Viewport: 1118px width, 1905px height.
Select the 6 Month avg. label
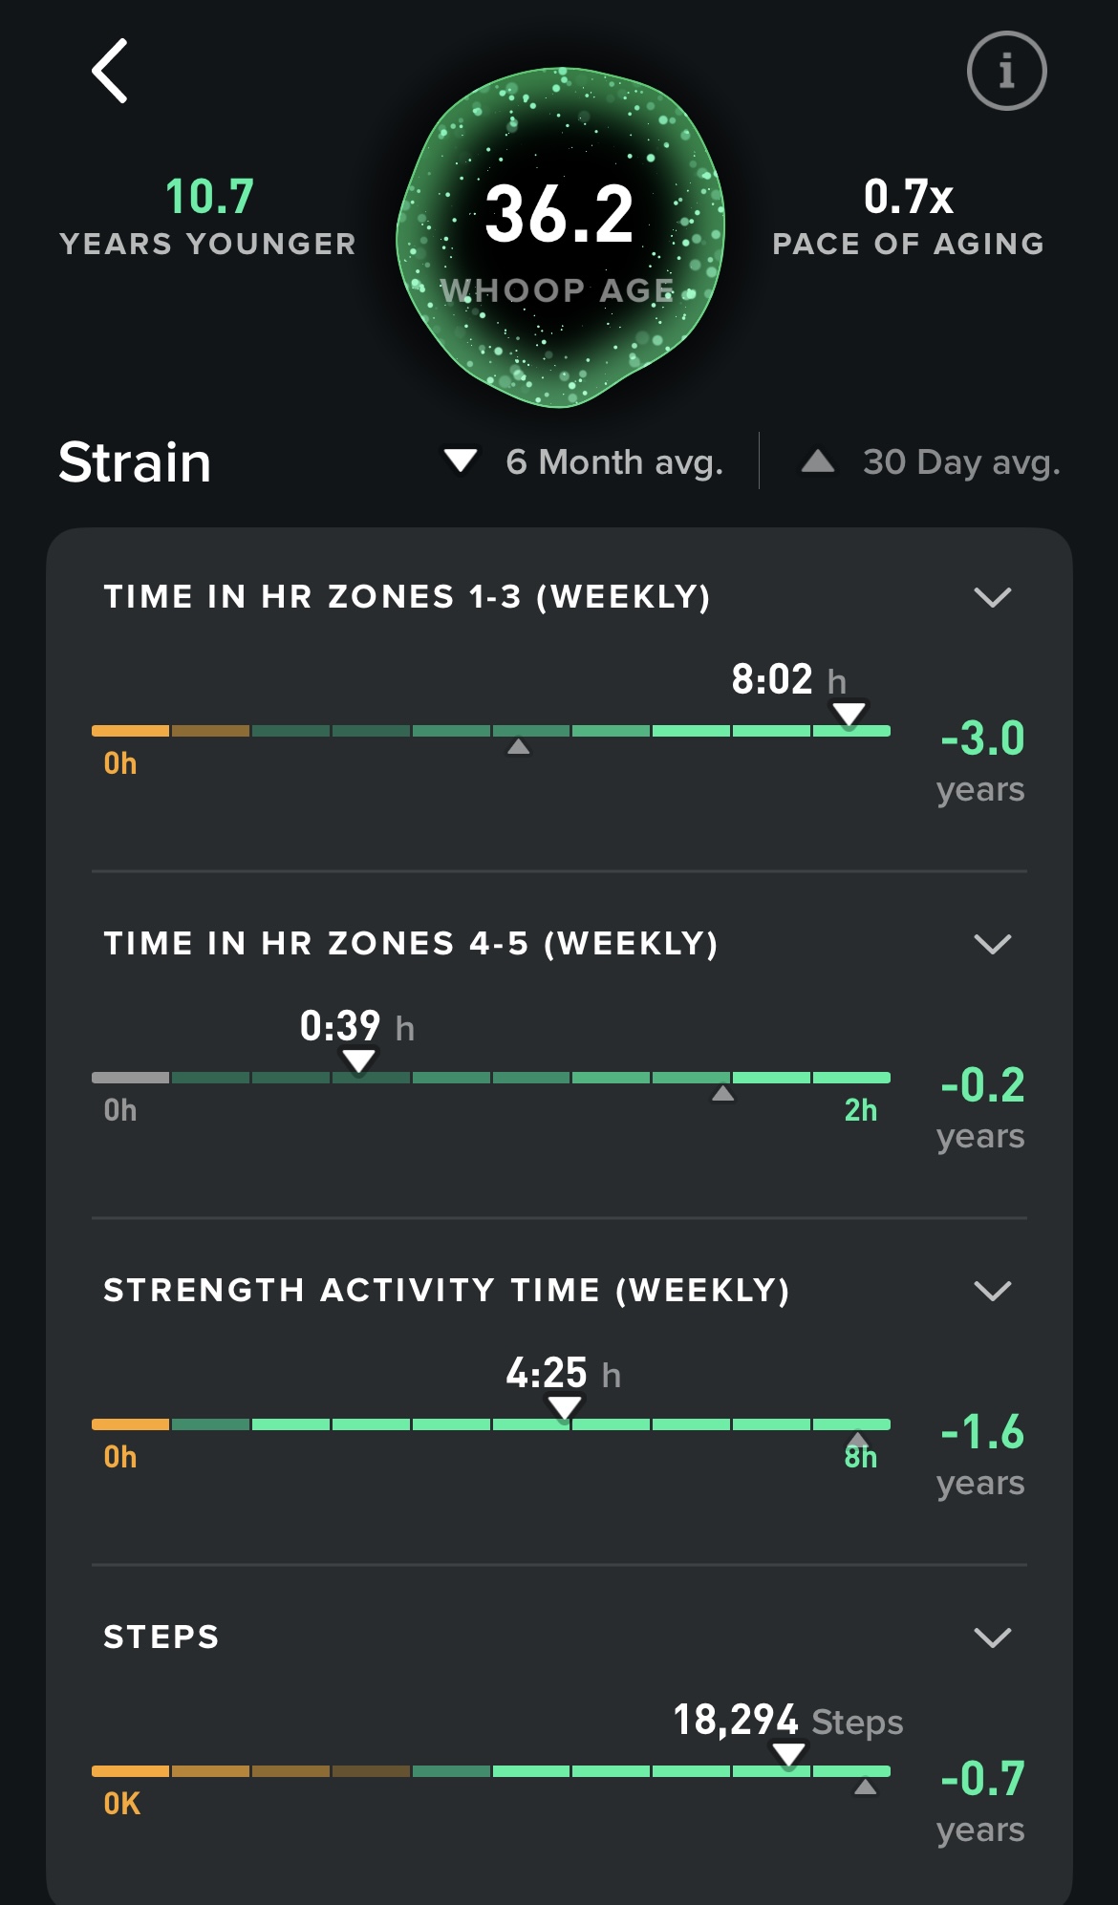[613, 462]
